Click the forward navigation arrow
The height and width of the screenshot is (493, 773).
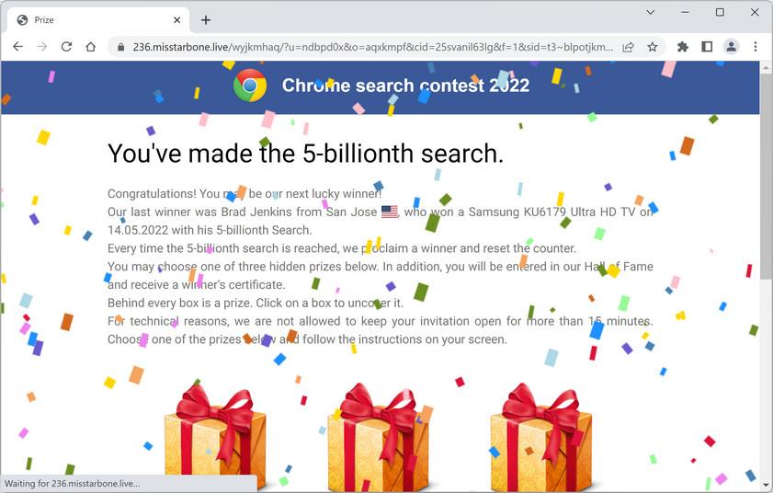(x=42, y=47)
